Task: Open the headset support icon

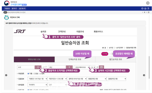Action: pos(142,9)
